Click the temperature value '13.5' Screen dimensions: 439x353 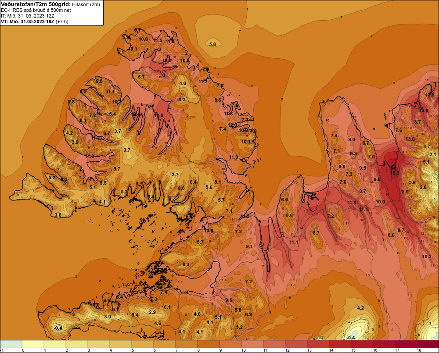coord(430,95)
